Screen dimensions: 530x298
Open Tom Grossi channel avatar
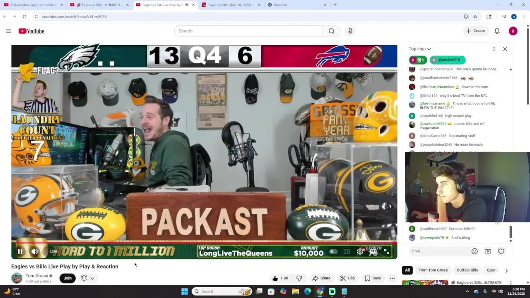point(17,278)
